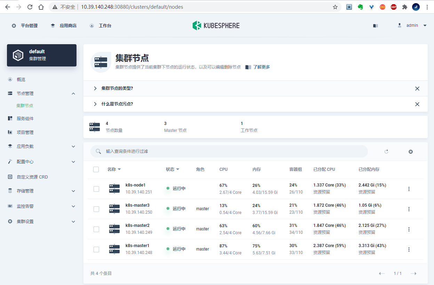Screen dimensions: 434x285
Task: Click the default 集群管理 cluster card
Action: 42,55
